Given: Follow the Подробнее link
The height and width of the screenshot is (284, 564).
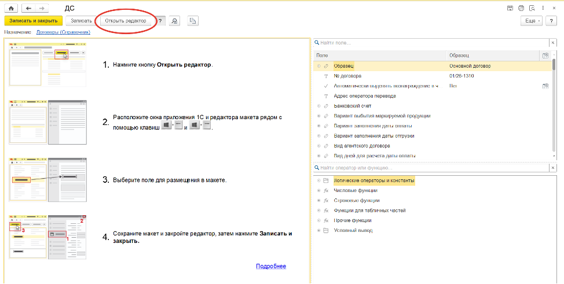Looking at the screenshot, I should click(271, 266).
